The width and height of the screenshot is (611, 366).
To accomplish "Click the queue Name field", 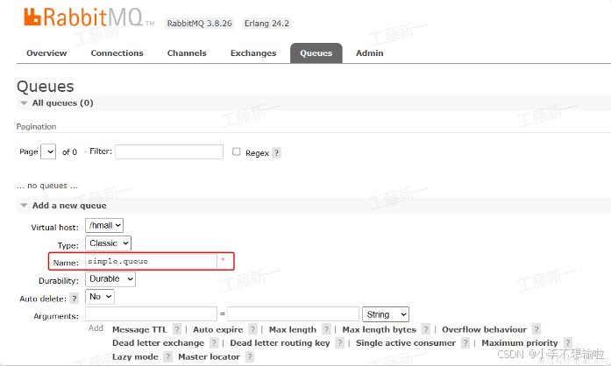I will click(151, 261).
